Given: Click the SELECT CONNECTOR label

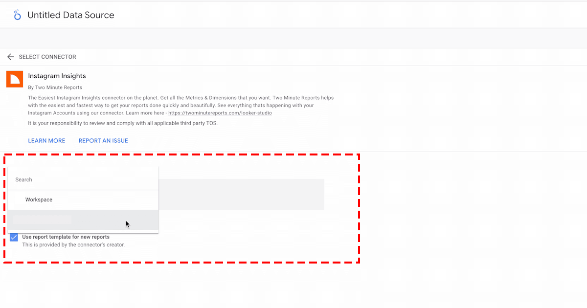Looking at the screenshot, I should [x=47, y=57].
